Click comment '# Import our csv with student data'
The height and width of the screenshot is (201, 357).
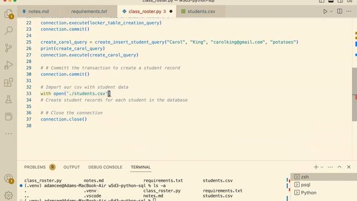[84, 87]
